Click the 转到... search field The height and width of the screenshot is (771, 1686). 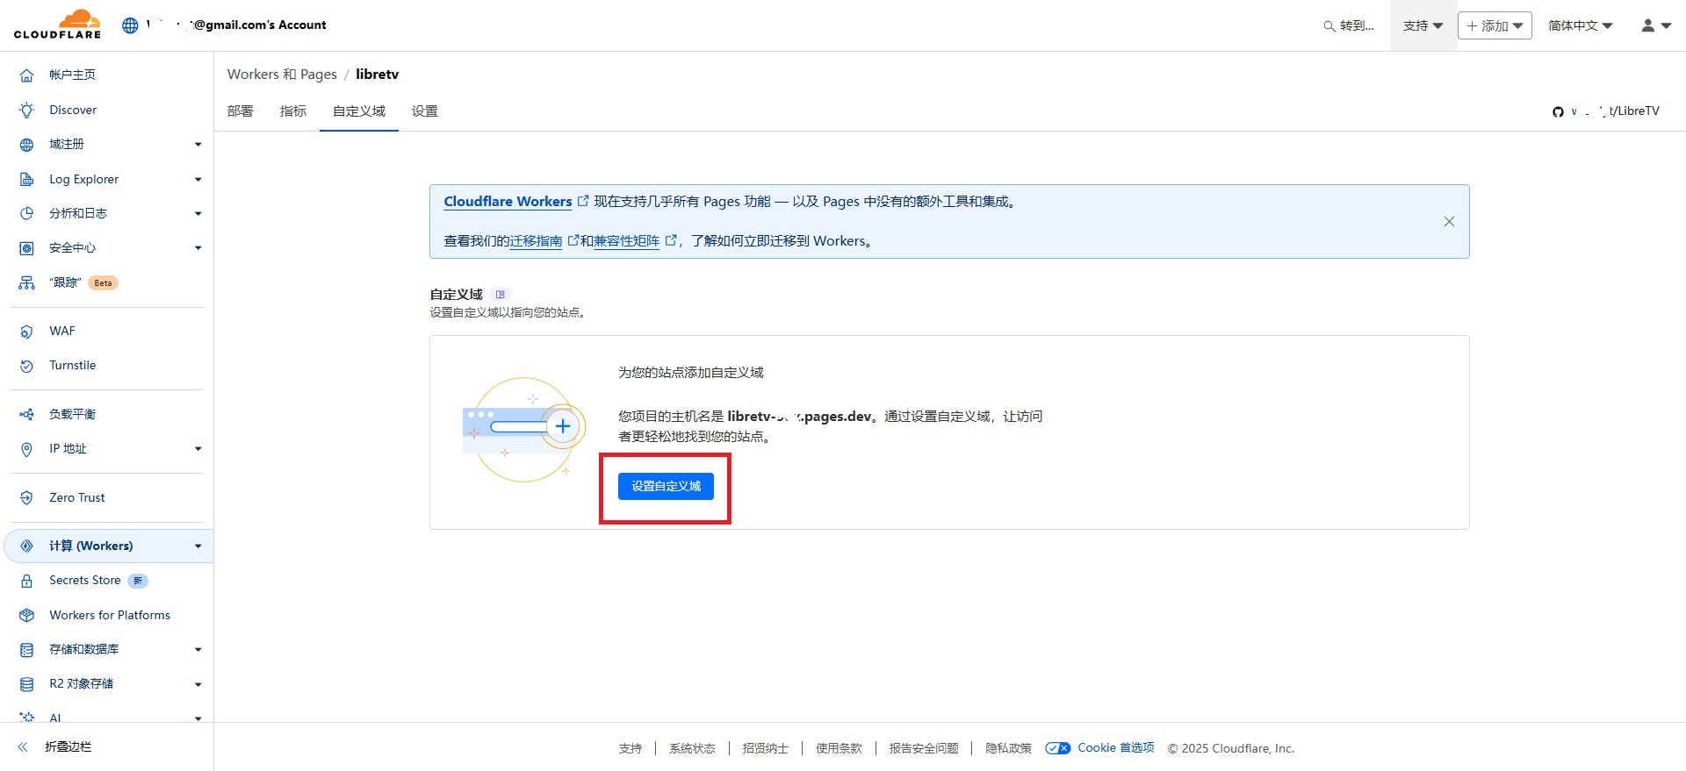[1350, 25]
